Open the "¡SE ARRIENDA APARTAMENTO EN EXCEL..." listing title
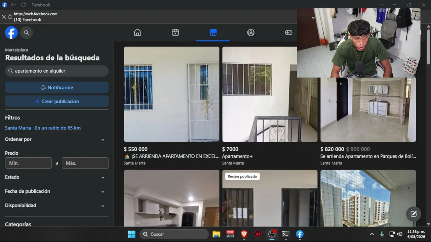This screenshot has height=242, width=431. pyautogui.click(x=172, y=156)
